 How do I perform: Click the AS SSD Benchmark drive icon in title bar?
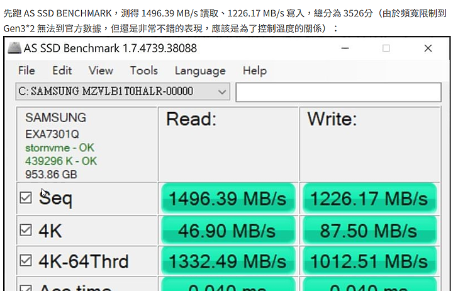14,48
